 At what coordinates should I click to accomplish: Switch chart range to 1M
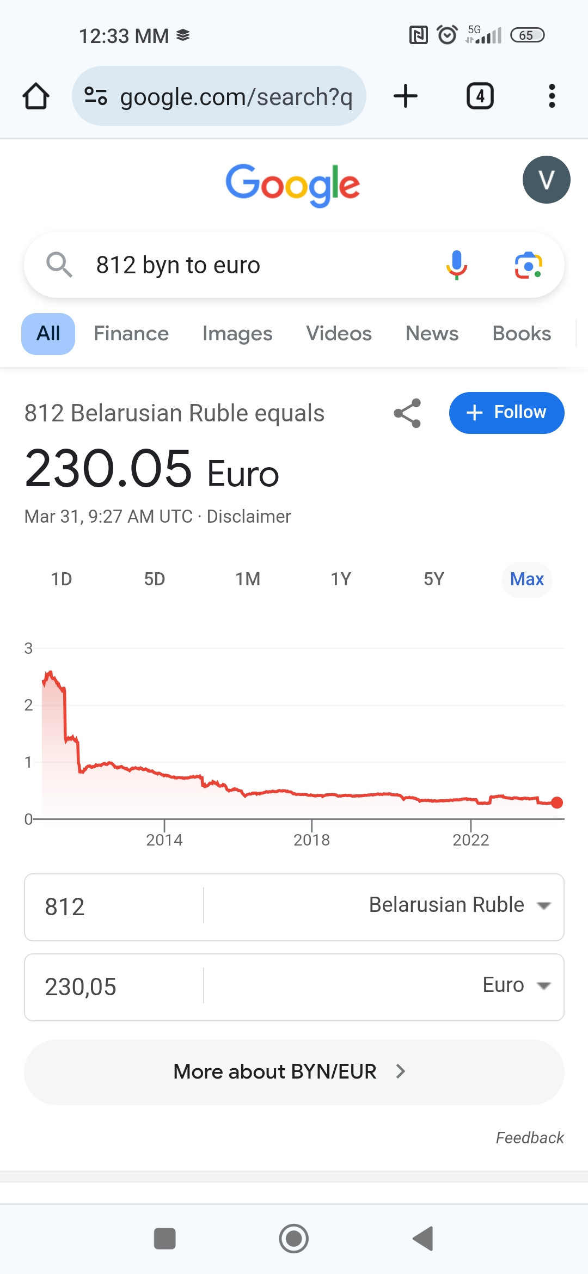coord(248,579)
